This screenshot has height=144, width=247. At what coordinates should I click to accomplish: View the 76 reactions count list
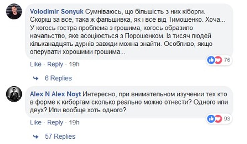pyautogui.click(x=227, y=60)
